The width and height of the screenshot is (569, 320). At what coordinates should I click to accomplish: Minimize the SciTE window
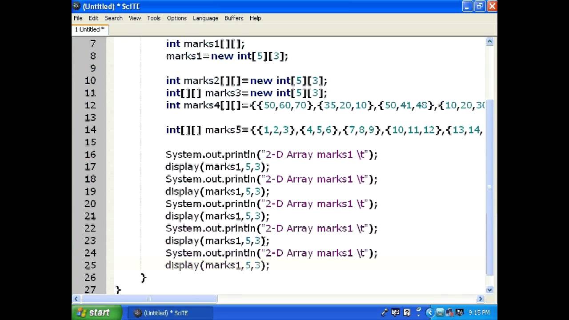[467, 6]
